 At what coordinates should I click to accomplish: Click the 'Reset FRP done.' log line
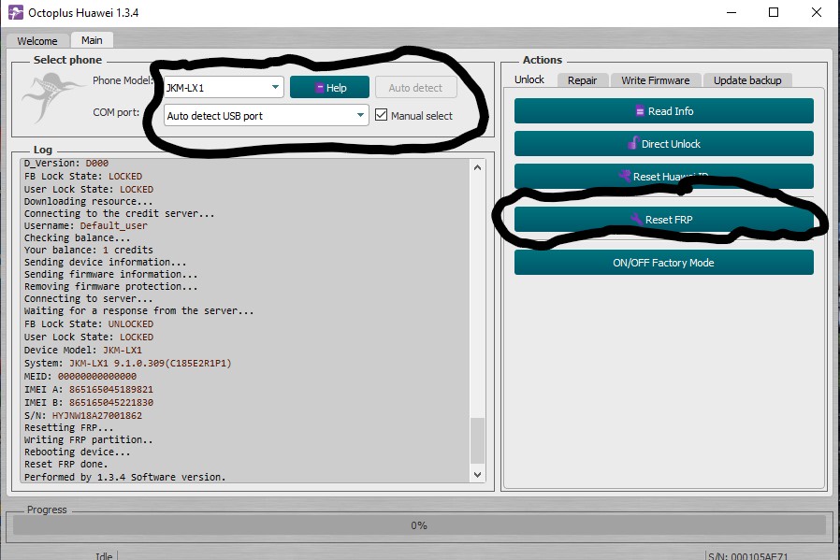[x=65, y=464]
